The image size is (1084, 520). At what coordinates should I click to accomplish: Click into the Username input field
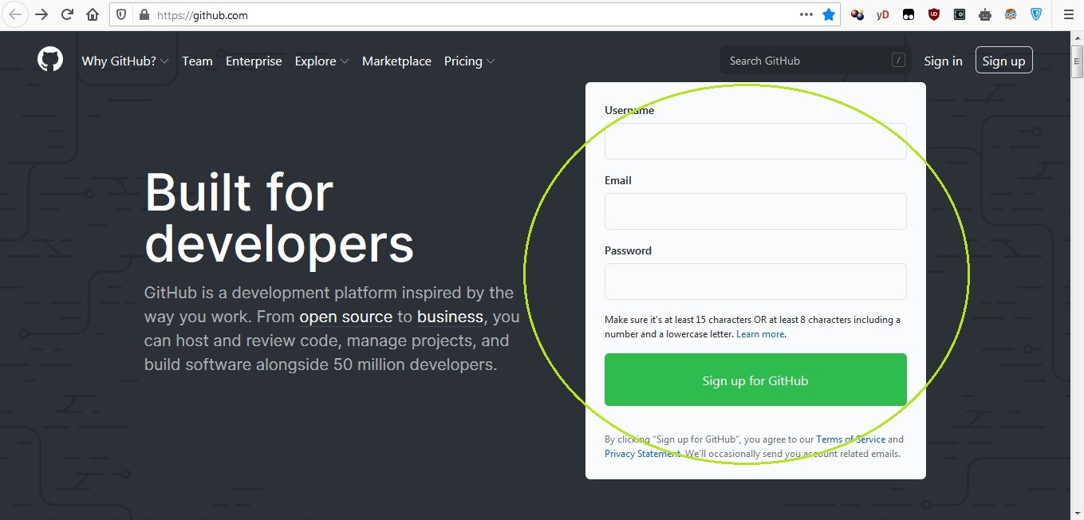[x=755, y=141]
